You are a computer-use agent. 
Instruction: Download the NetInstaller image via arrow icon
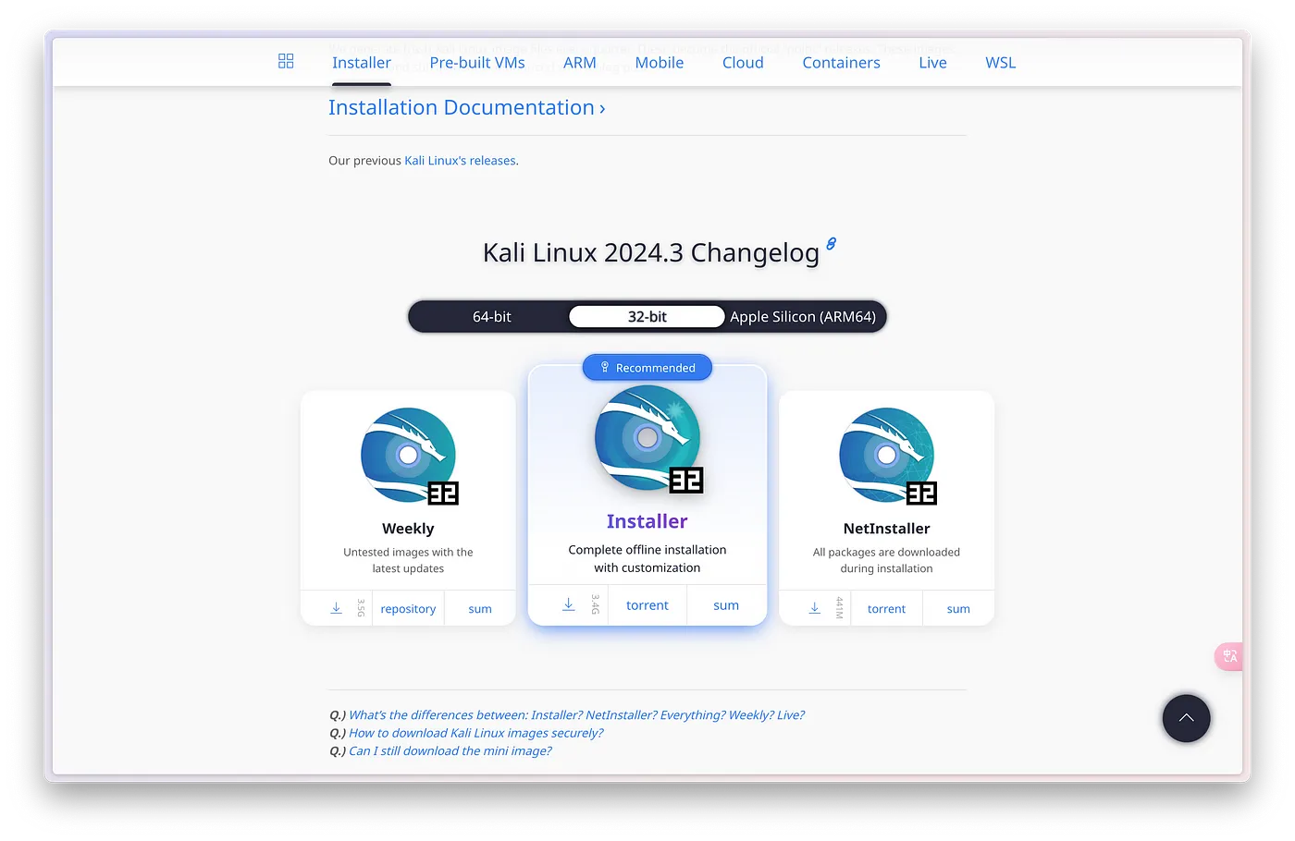coord(815,608)
